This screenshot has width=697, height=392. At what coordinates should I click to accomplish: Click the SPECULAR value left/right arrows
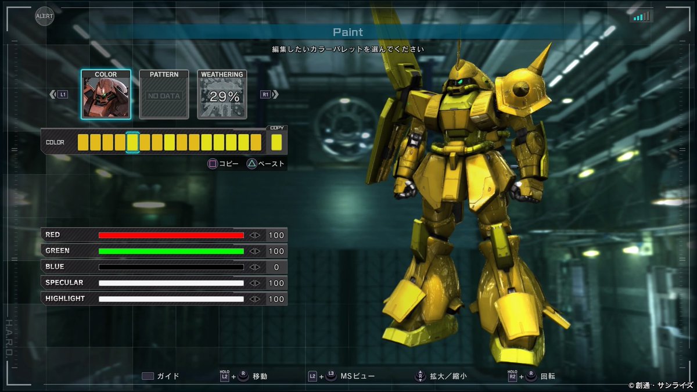(255, 283)
